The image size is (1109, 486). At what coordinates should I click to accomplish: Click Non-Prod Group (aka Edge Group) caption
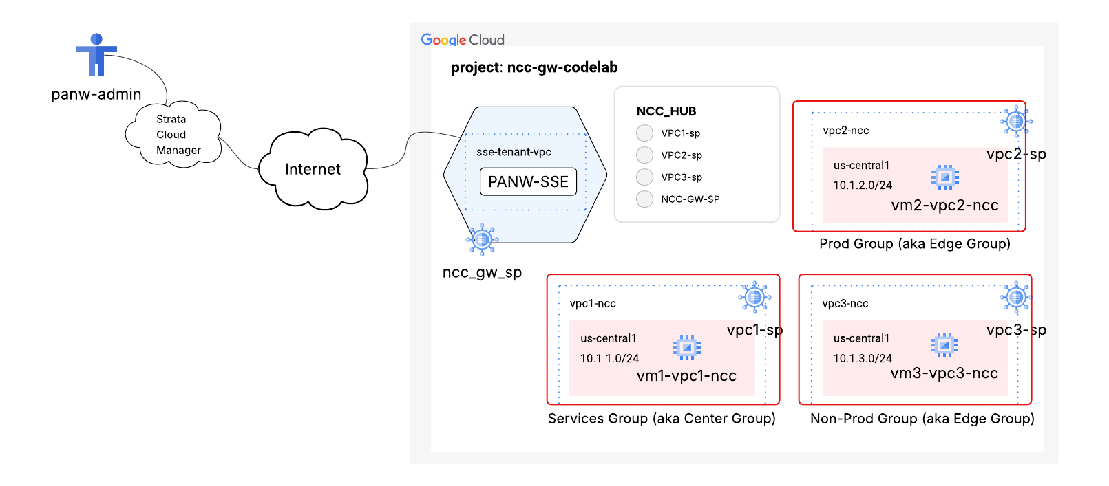922,419
